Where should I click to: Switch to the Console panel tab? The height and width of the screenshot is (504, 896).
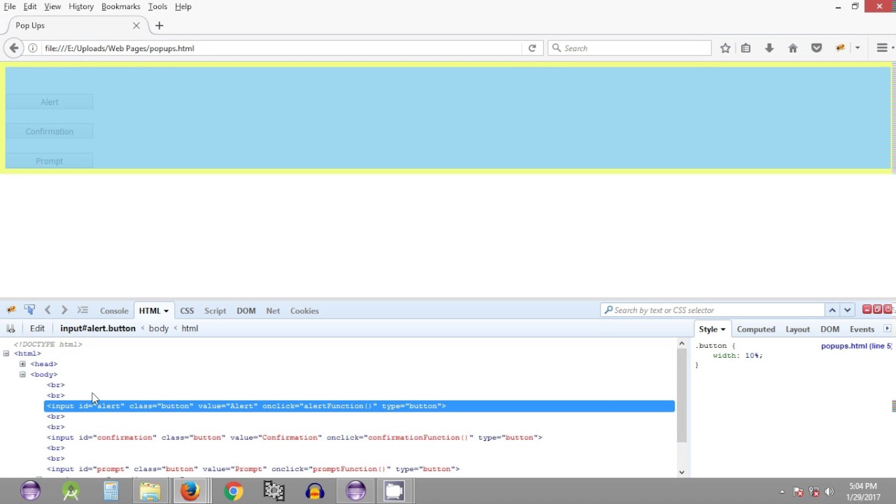pos(114,311)
